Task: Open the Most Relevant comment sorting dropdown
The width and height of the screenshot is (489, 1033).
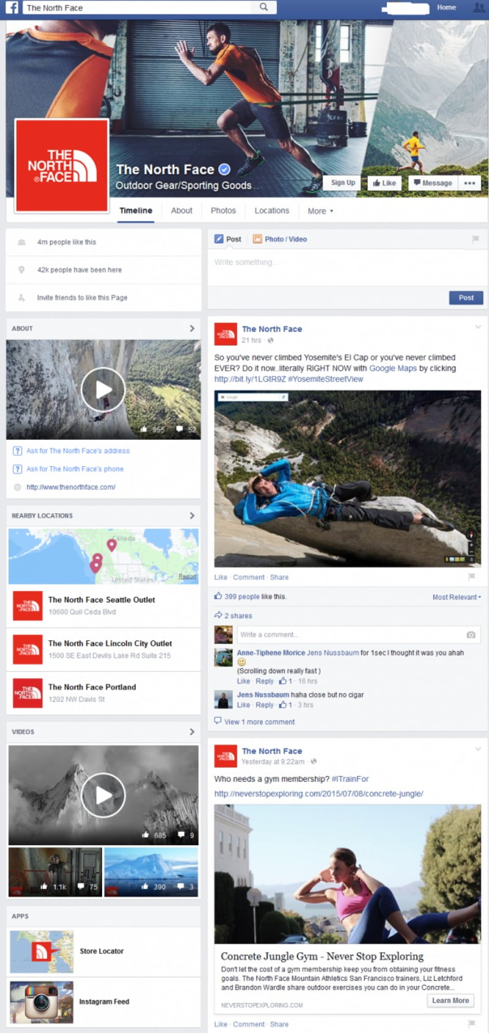Action: 456,597
